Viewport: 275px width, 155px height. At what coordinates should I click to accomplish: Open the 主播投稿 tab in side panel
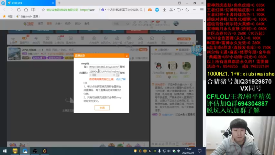(x=161, y=50)
